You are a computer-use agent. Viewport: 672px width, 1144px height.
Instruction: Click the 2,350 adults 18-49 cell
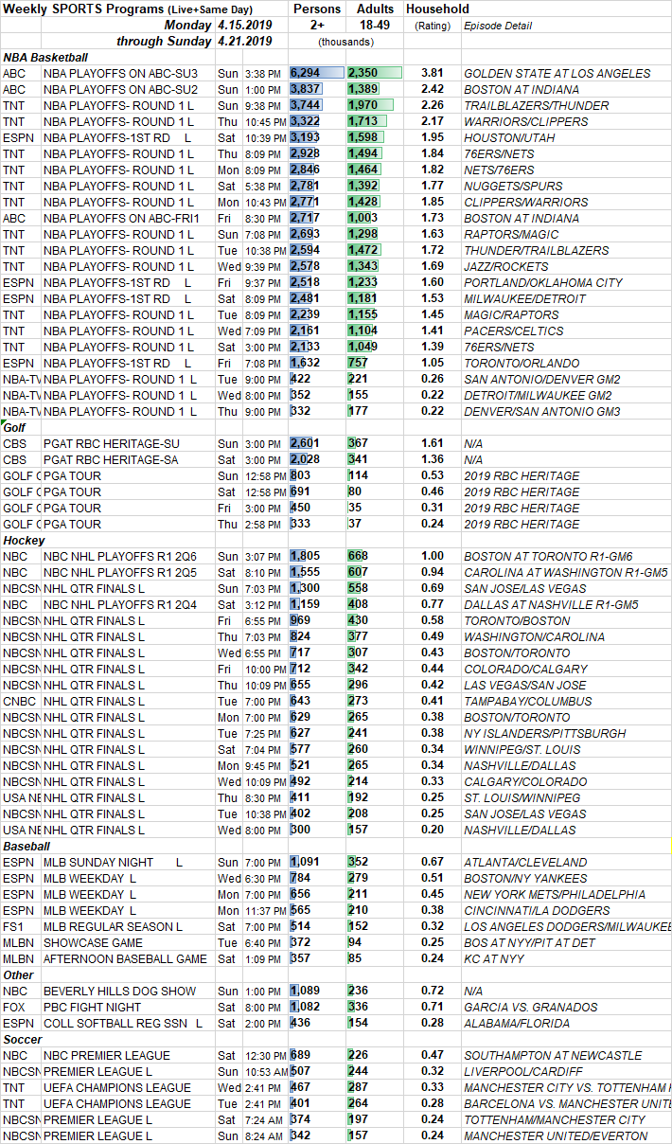pyautogui.click(x=375, y=73)
